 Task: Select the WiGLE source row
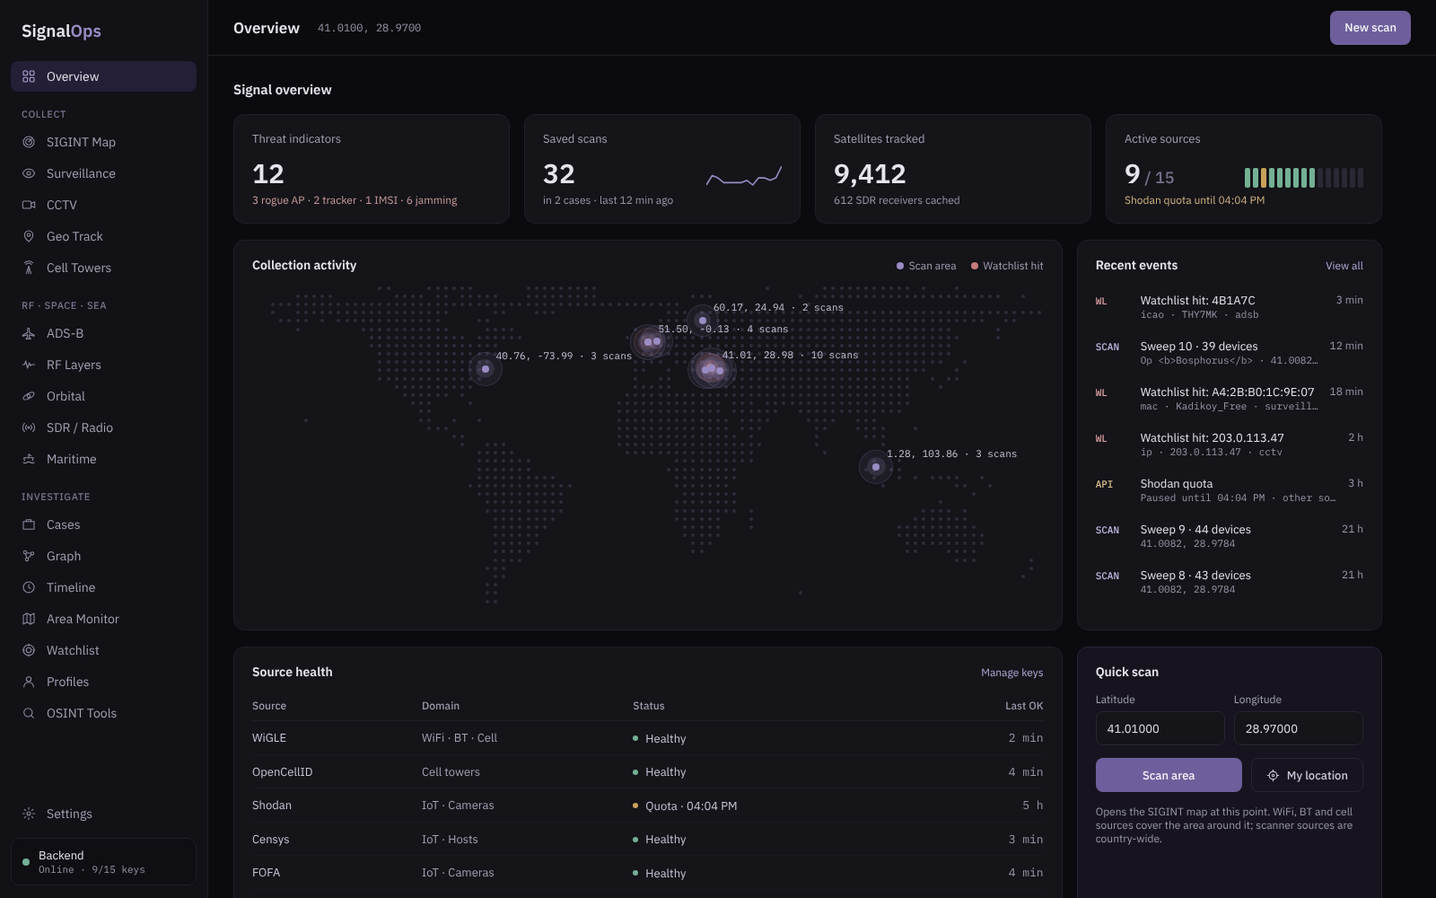pos(648,738)
